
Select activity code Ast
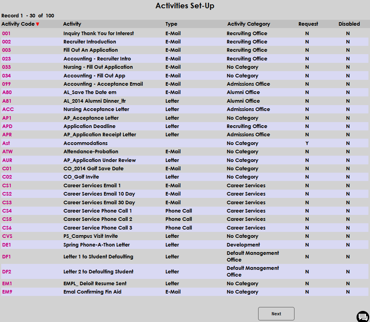(5, 143)
